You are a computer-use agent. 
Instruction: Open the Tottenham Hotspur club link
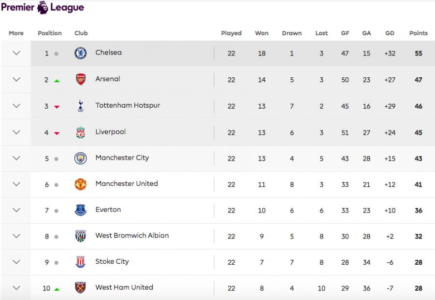128,105
